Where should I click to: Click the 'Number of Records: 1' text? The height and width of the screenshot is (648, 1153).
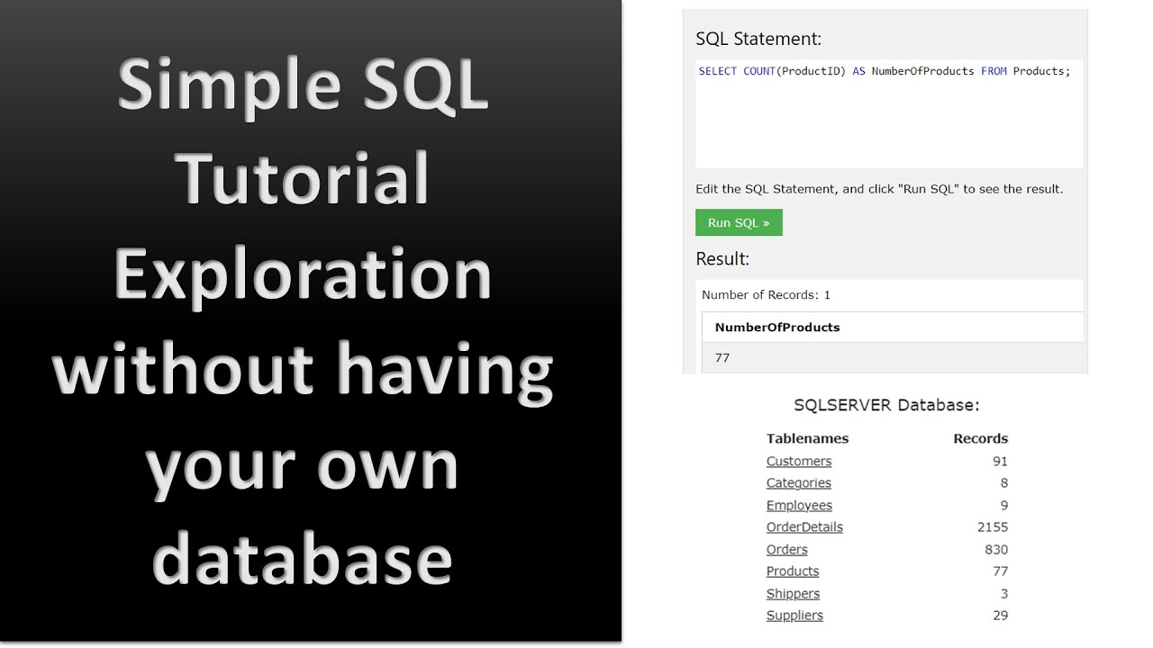tap(766, 295)
